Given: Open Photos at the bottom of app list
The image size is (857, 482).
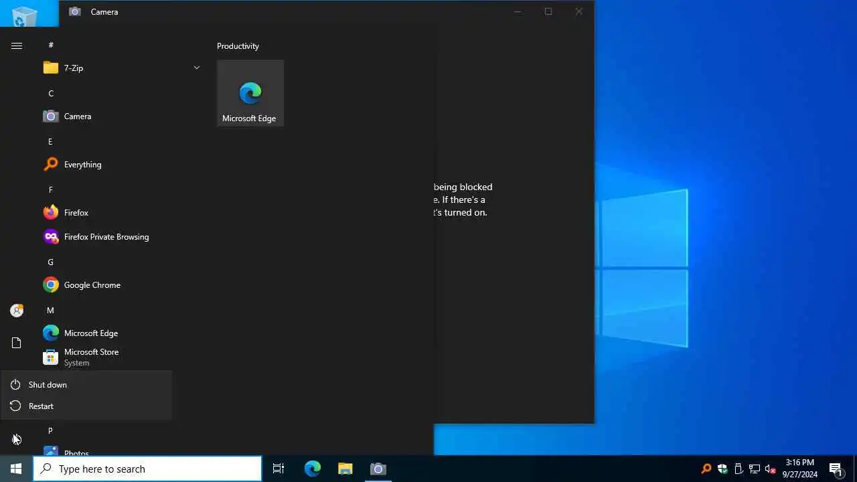Looking at the screenshot, I should 122,452.
